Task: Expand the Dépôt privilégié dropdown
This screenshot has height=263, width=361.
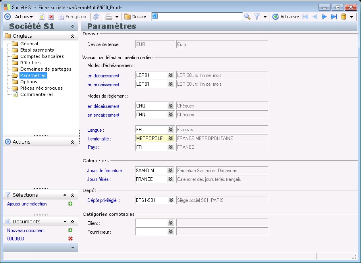Action: click(171, 200)
